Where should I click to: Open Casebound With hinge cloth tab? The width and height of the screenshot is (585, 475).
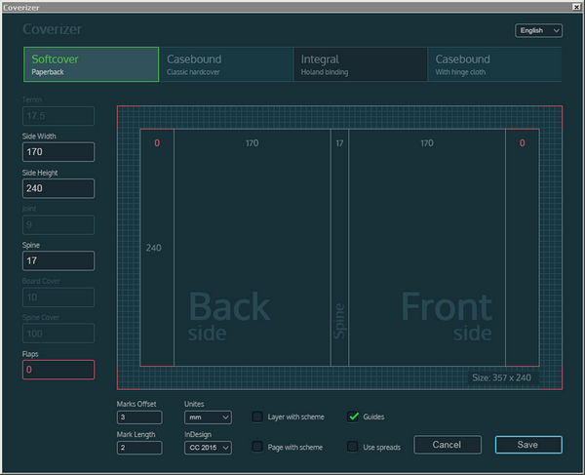494,64
